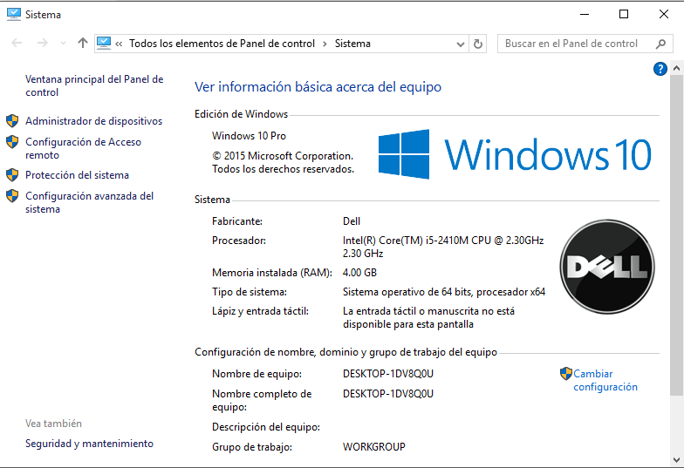
Task: Click the Windows 10 logo
Action: [515, 154]
